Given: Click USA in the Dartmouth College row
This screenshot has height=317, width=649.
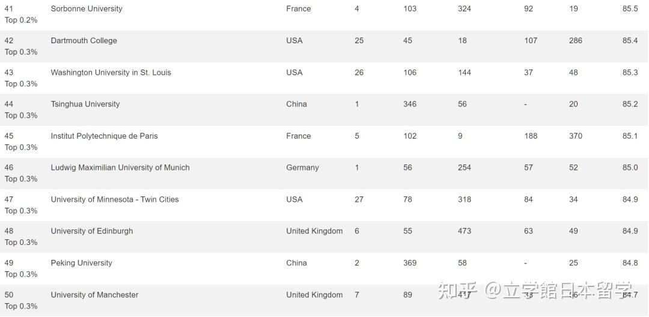Looking at the screenshot, I should (x=294, y=41).
